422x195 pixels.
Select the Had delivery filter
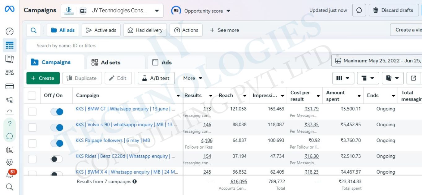[145, 30]
